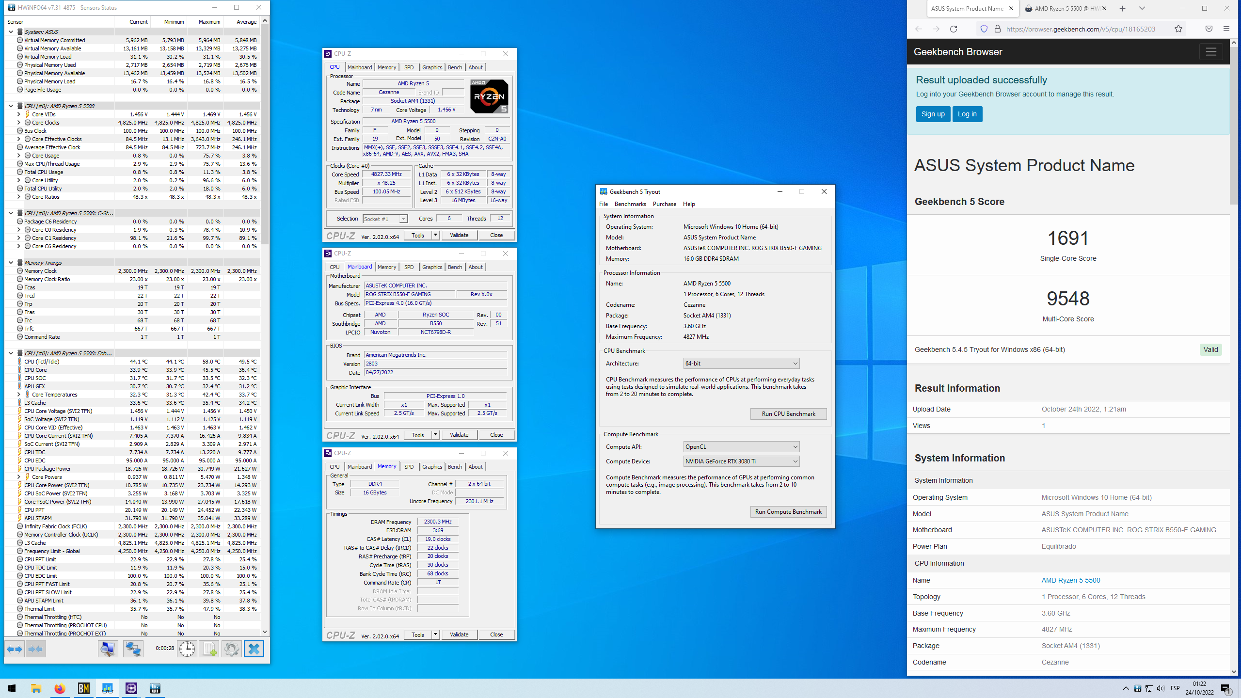
Task: Open the Benchmarks menu in Geekbench
Action: pos(630,204)
